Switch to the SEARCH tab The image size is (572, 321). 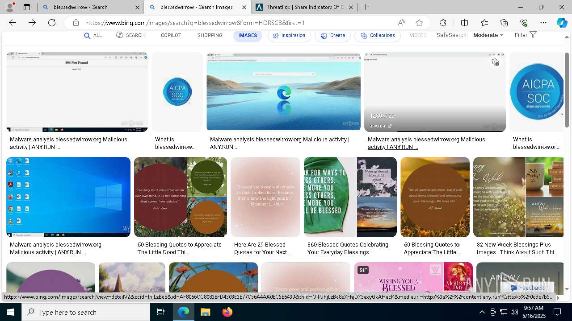130,35
